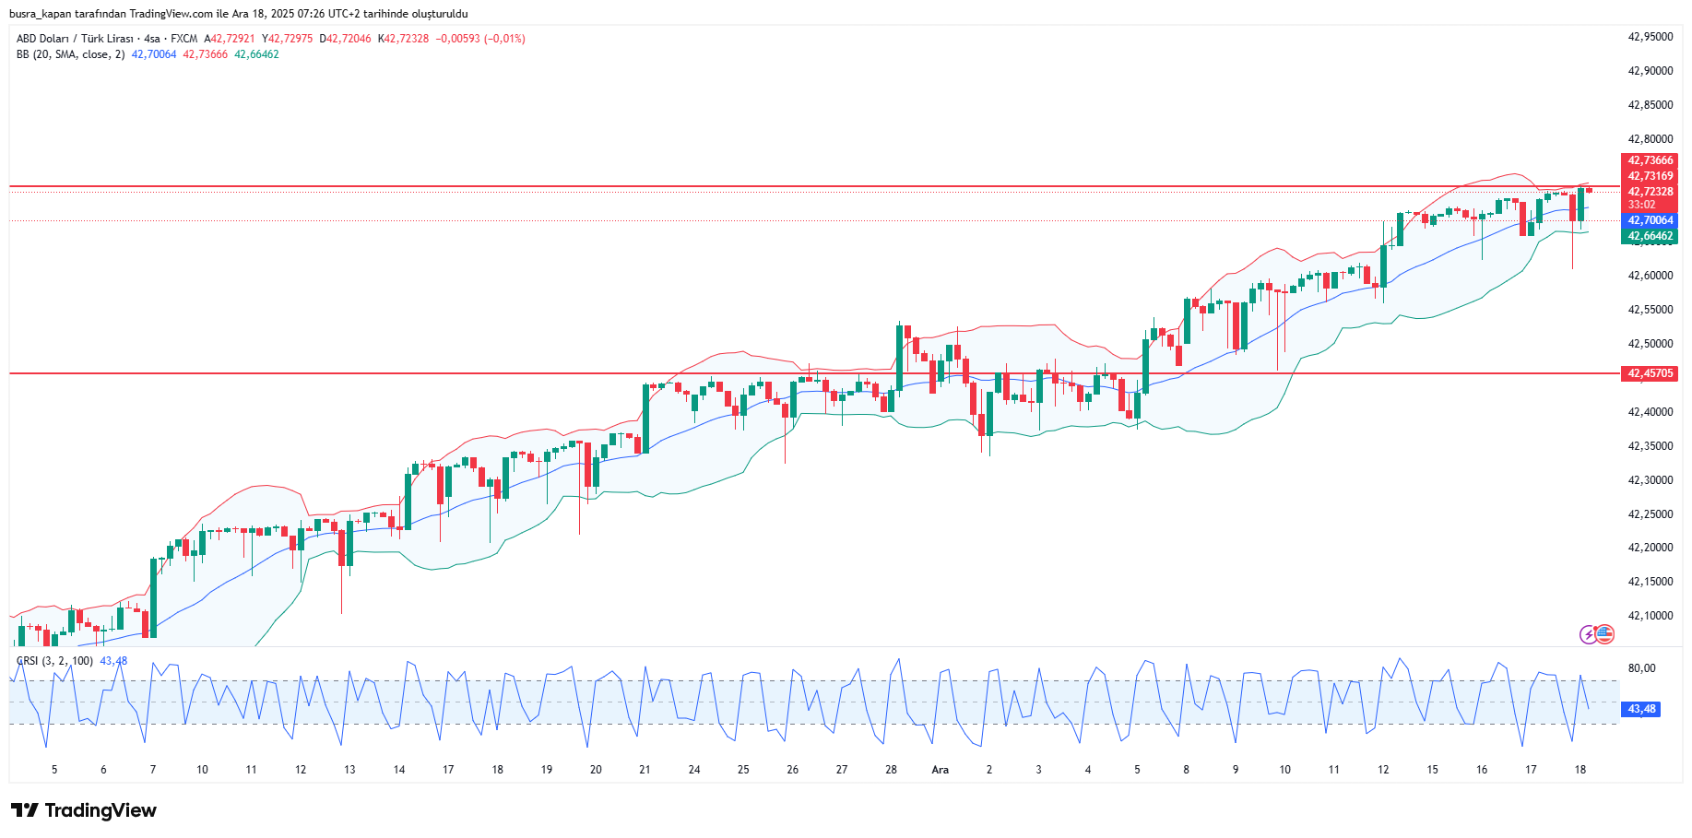Click the US flag economic event icon

[x=1604, y=633]
